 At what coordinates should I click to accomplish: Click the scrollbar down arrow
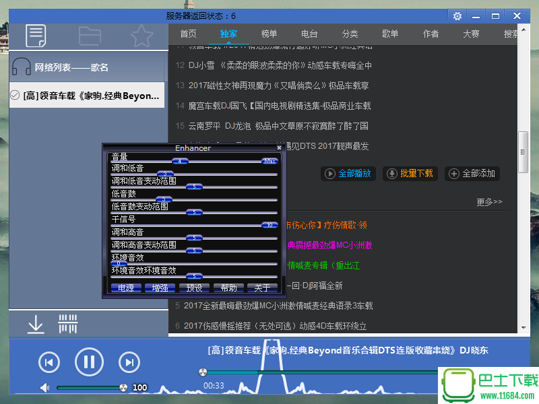pos(524,327)
